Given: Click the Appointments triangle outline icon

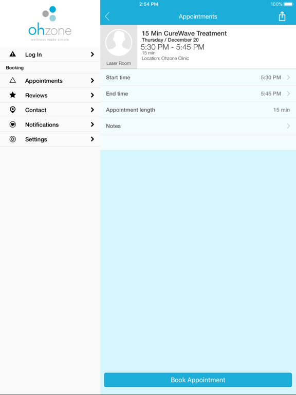Looking at the screenshot, I should coord(12,80).
